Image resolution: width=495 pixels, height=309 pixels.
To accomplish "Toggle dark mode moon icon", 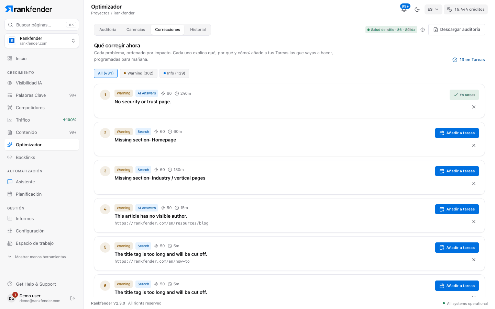I will click(x=417, y=9).
